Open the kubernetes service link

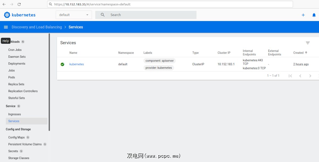tap(77, 64)
